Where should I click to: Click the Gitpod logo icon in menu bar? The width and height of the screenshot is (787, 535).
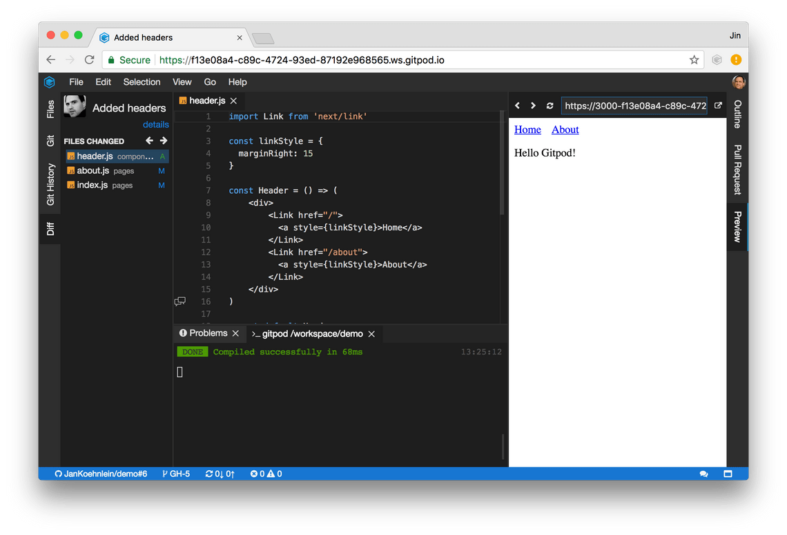[49, 82]
